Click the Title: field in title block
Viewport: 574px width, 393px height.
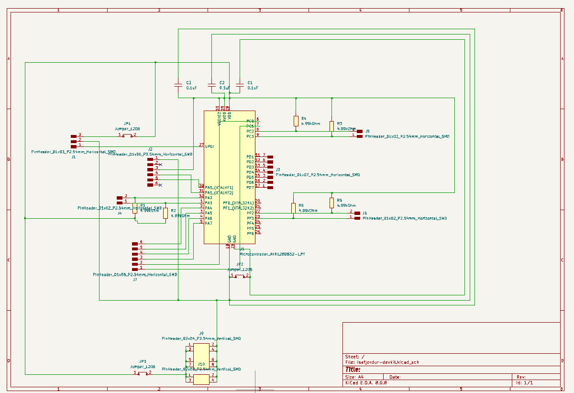tap(353, 369)
